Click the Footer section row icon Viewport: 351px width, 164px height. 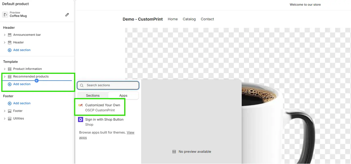[10, 111]
